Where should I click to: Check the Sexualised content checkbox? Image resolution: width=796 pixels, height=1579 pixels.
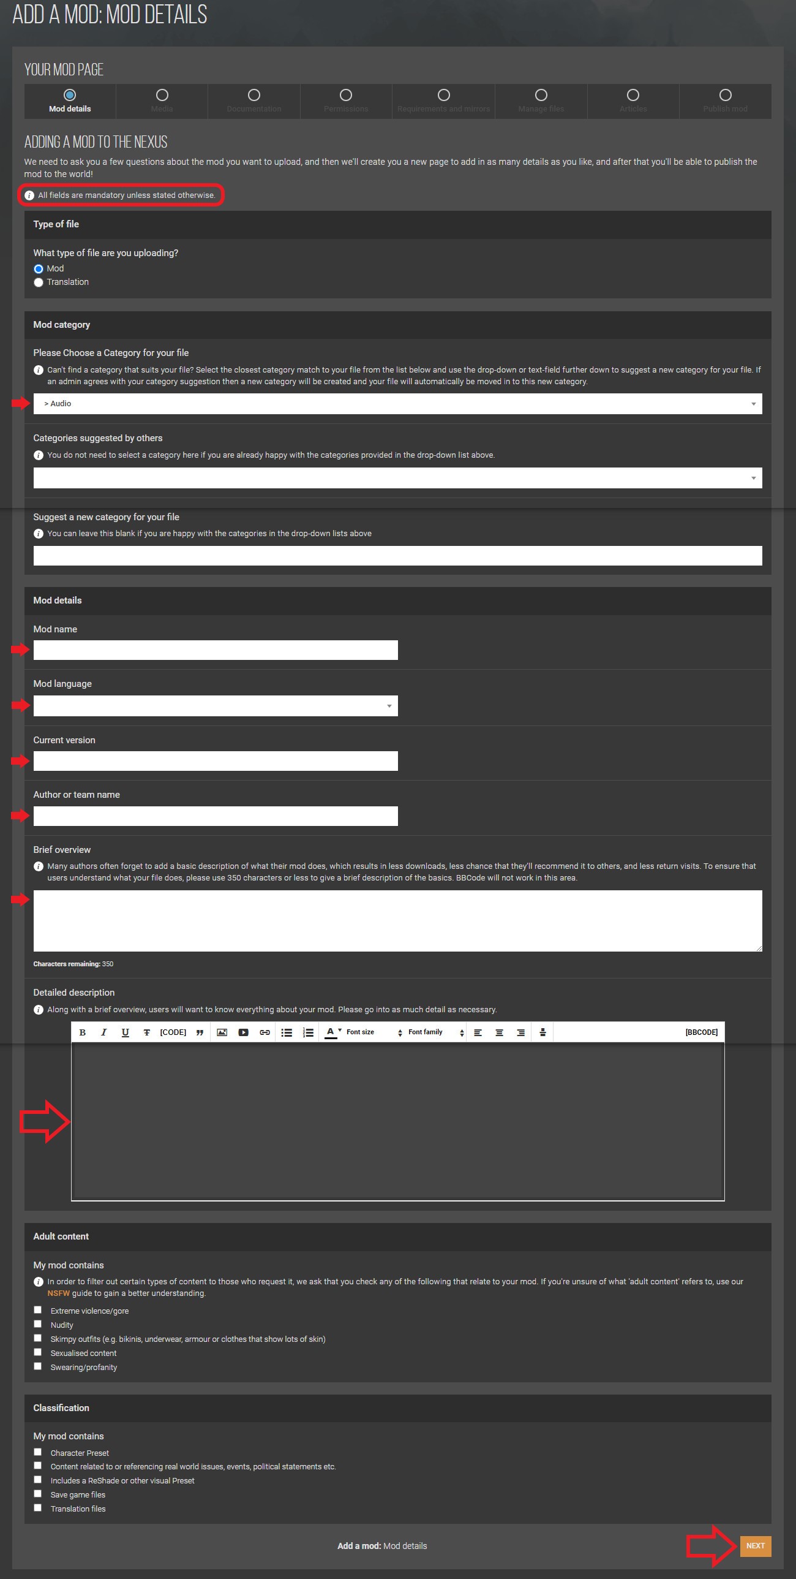pyautogui.click(x=38, y=1352)
